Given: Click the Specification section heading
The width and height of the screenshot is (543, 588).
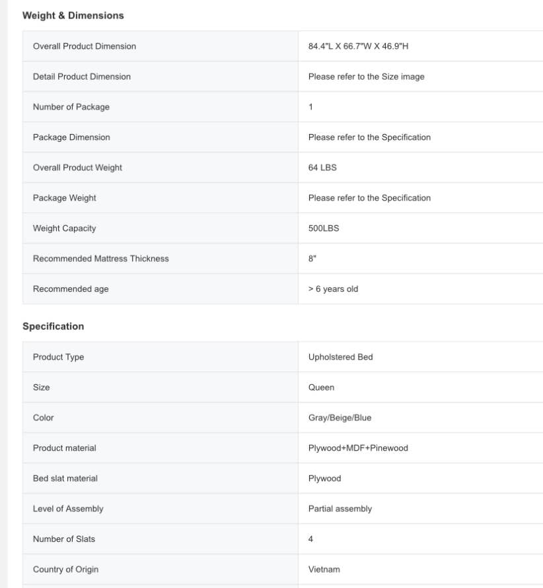Looking at the screenshot, I should [53, 326].
